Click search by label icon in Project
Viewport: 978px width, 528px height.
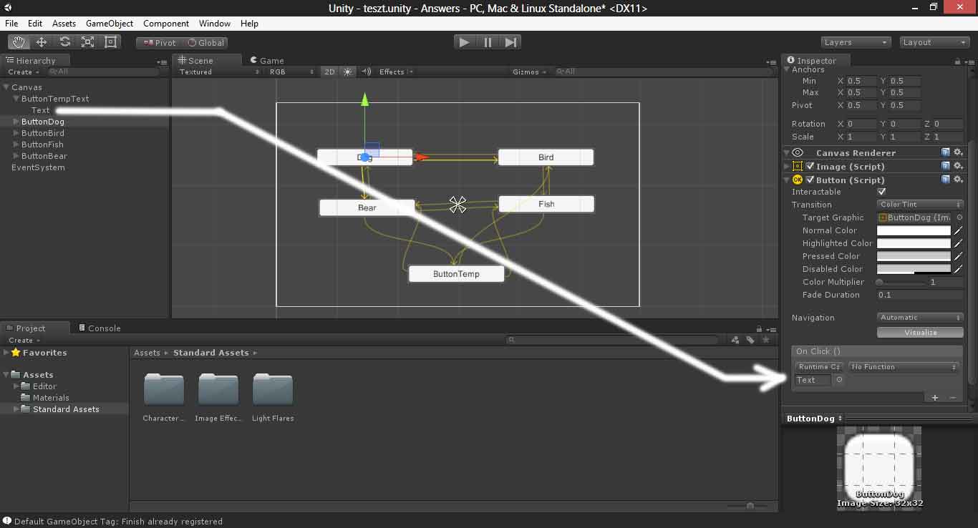tap(751, 341)
